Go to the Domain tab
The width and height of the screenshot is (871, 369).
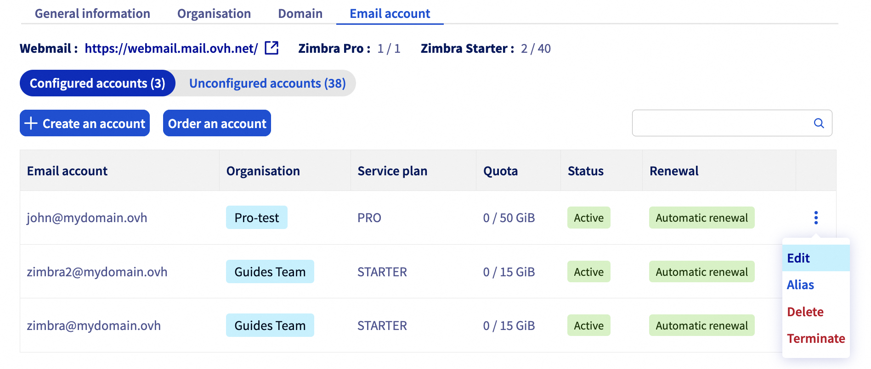tap(300, 13)
